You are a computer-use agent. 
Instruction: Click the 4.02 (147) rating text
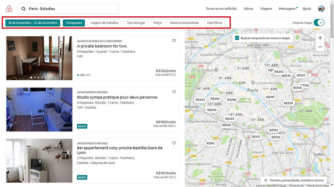[x=84, y=75]
